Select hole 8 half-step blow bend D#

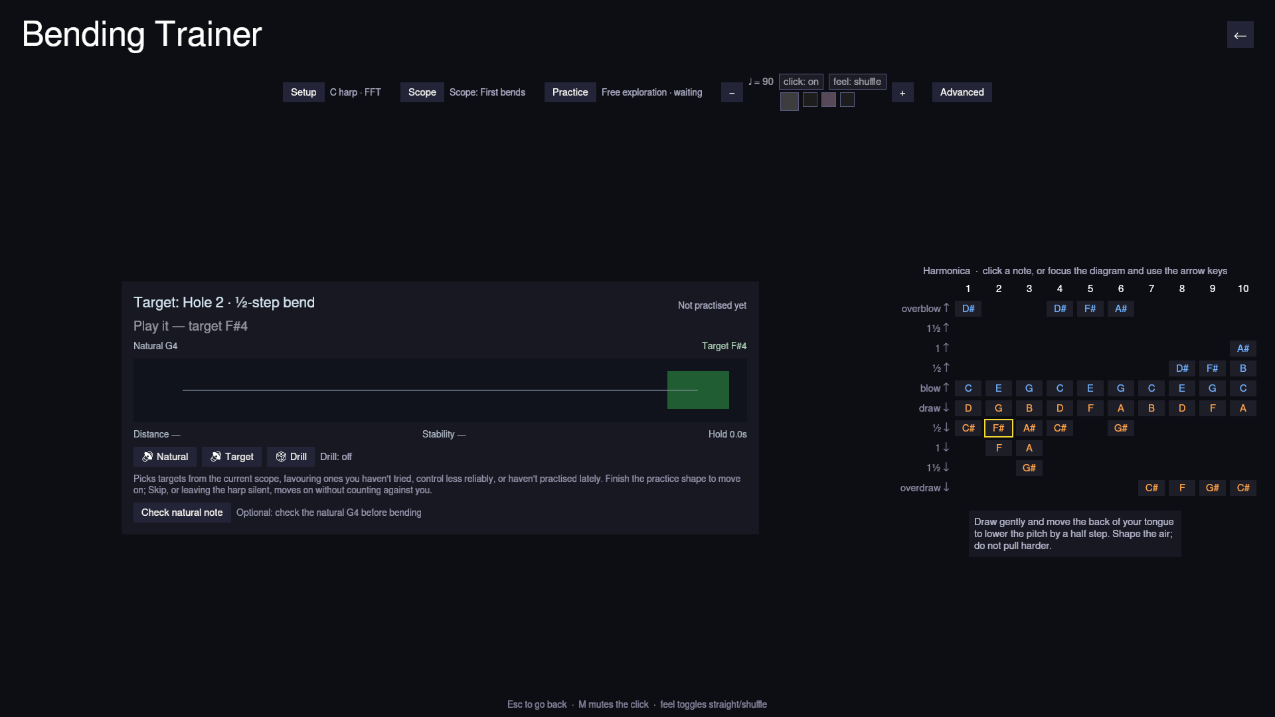point(1182,368)
